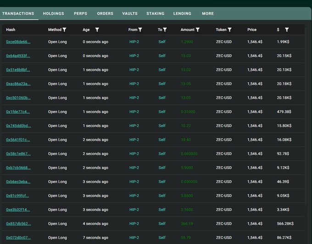The width and height of the screenshot is (312, 244).
Task: Select the 3.34K$ value cell
Action: [x=283, y=210]
